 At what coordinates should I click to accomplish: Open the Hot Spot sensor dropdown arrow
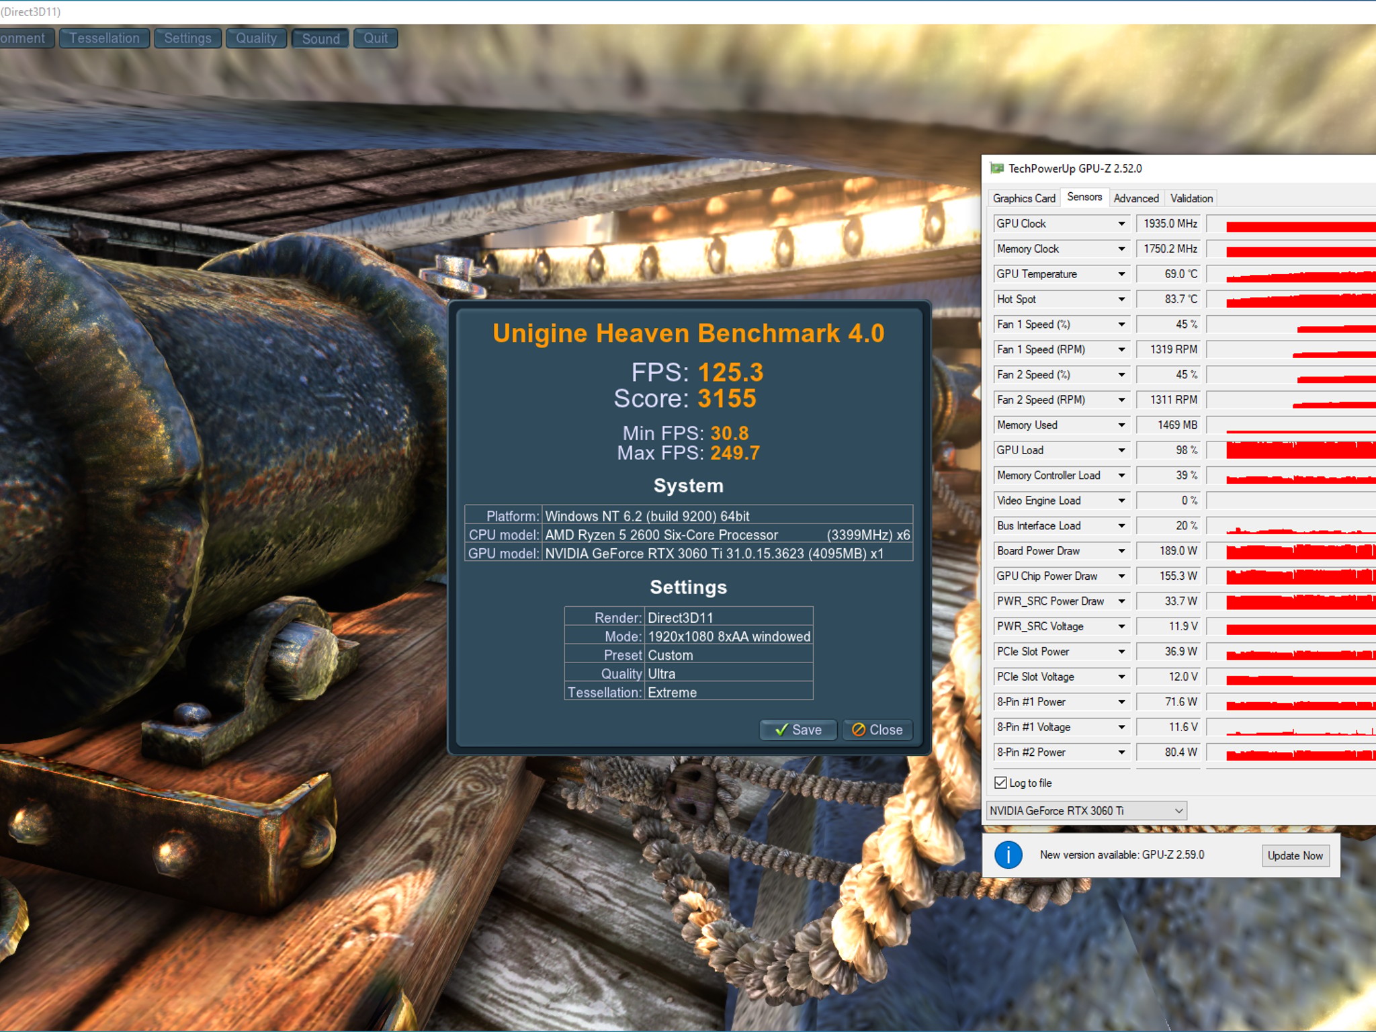1121,299
